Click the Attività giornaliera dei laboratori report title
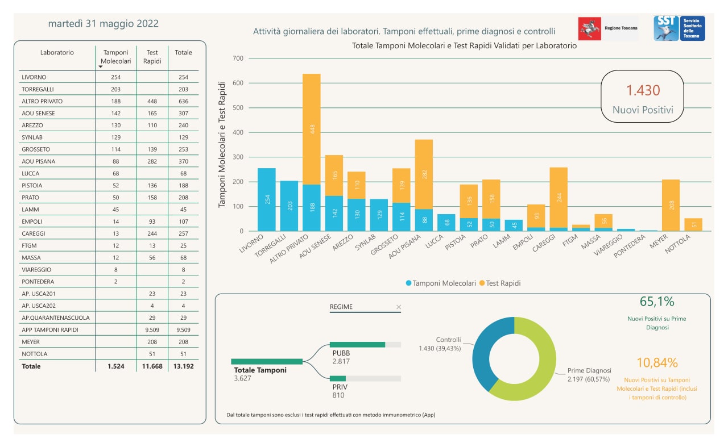Image resolution: width=728 pixels, height=447 pixels. pyautogui.click(x=404, y=31)
